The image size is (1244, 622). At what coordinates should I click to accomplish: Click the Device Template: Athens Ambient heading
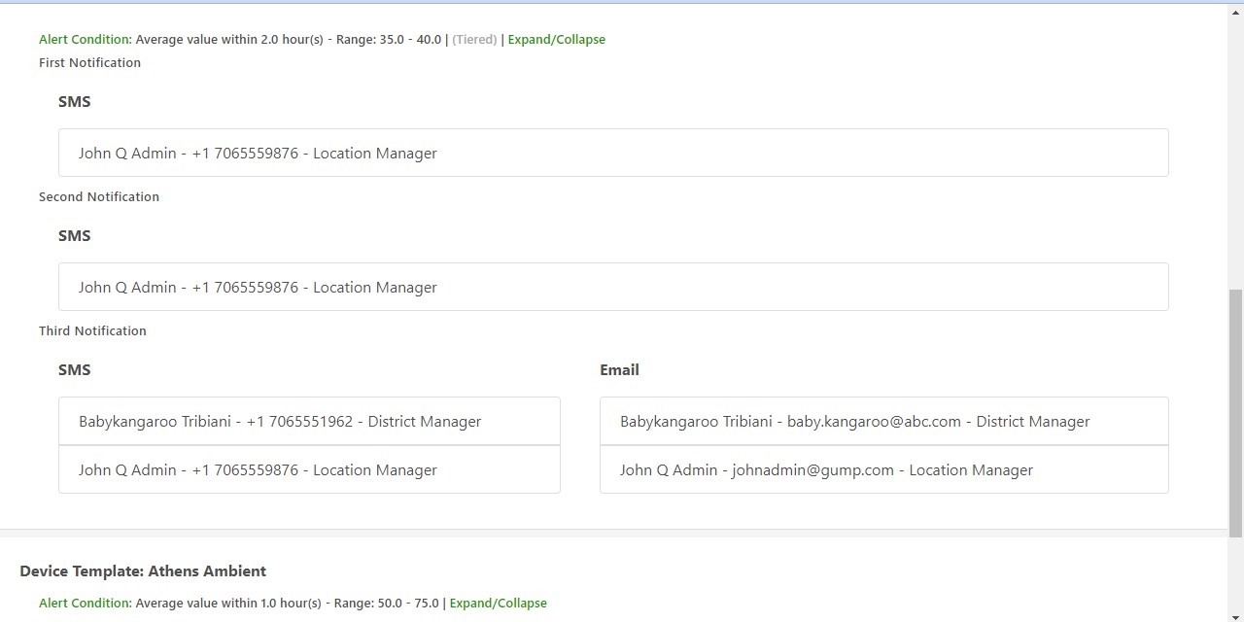(x=143, y=571)
